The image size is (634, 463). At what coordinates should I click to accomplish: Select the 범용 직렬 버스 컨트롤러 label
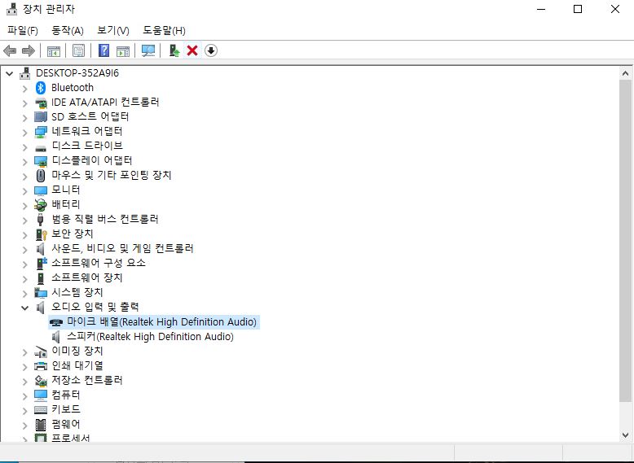(x=105, y=219)
